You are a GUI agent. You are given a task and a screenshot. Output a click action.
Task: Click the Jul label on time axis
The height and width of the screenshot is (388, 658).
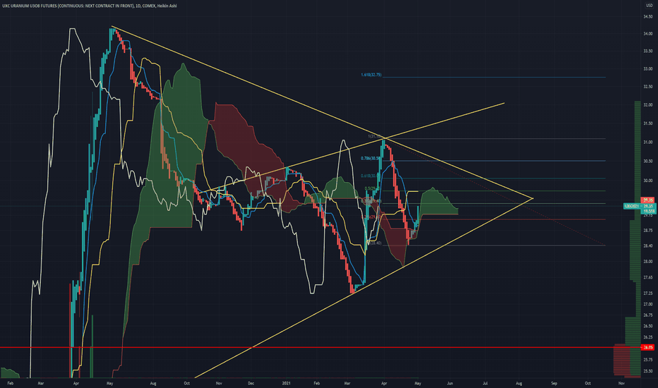point(485,383)
